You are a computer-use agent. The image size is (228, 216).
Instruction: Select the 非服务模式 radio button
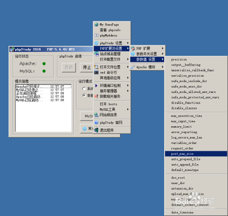84,95
